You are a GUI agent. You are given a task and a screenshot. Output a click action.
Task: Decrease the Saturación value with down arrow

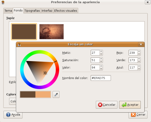point(101,62)
